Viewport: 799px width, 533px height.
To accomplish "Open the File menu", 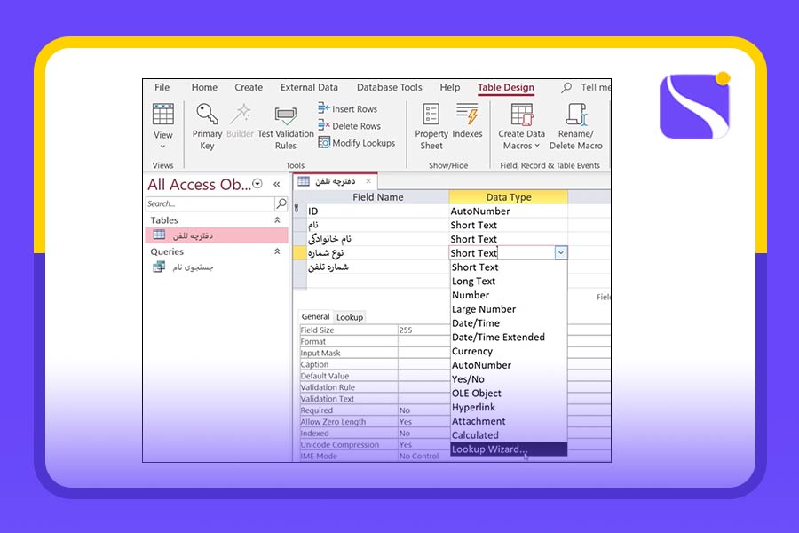I will 162,87.
